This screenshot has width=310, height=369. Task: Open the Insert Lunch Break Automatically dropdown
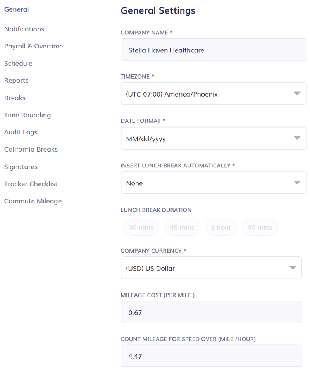(214, 183)
